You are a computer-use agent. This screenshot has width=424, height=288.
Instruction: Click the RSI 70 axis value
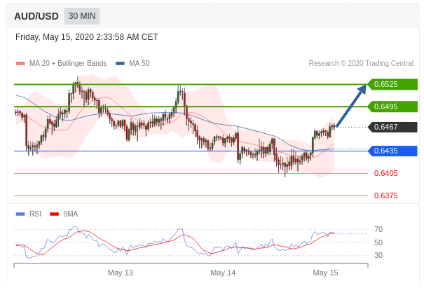(x=378, y=229)
